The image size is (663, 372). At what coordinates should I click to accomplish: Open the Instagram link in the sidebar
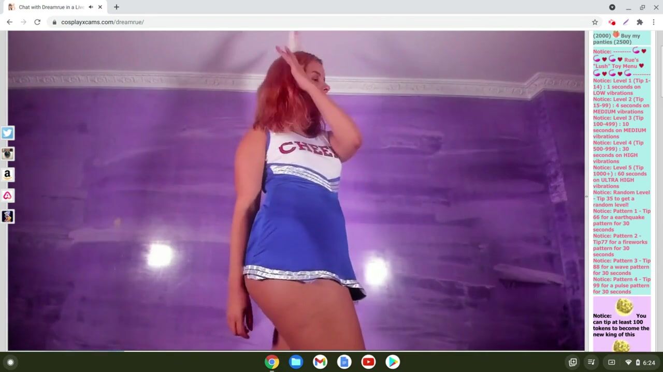(7, 154)
